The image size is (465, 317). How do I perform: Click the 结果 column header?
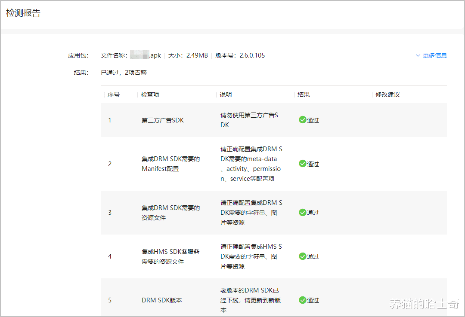(x=304, y=94)
